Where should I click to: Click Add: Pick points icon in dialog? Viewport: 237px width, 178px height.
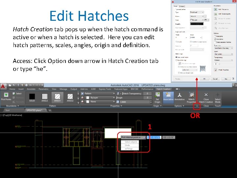point(216,9)
